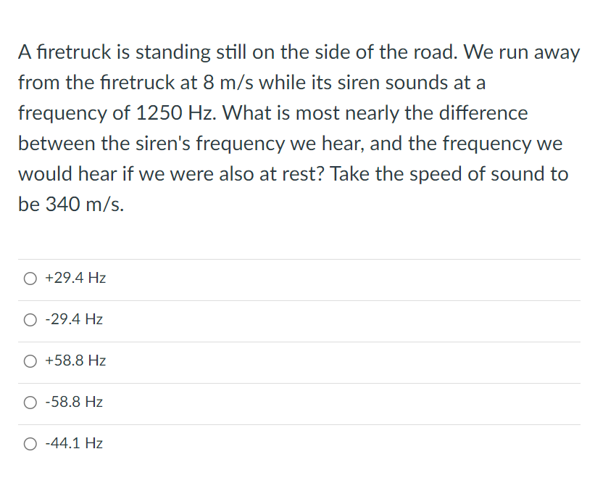Click the phrase 'We run away'
The image size is (595, 478).
(522, 52)
